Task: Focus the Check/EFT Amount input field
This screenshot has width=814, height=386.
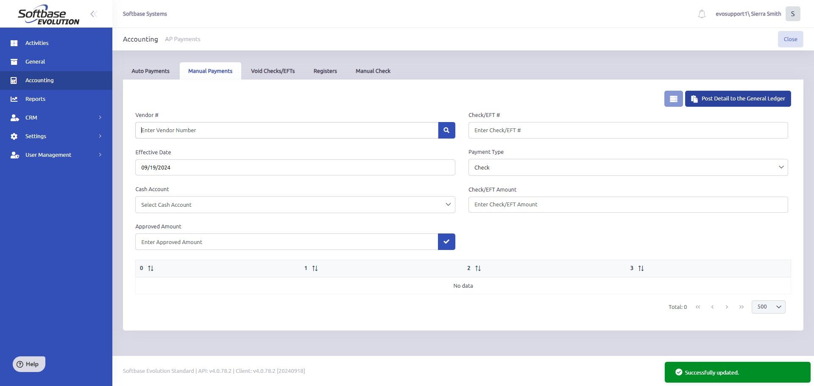Action: point(628,205)
